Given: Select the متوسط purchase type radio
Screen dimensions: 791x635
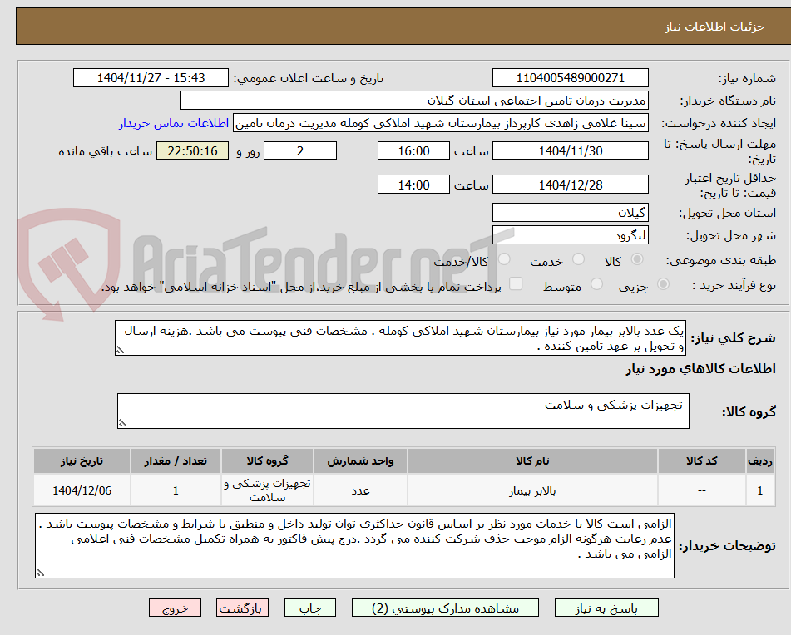Looking at the screenshot, I should (x=596, y=284).
